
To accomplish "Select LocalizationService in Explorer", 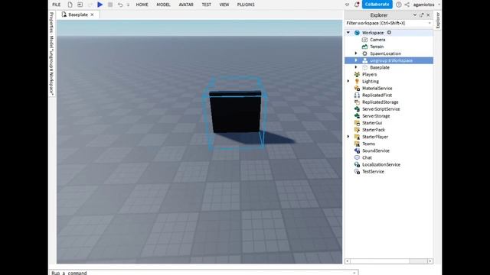I will coord(381,165).
